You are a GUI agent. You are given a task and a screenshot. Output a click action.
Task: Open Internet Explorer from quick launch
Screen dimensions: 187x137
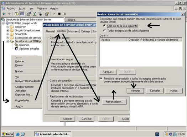pyautogui.click(x=18, y=134)
